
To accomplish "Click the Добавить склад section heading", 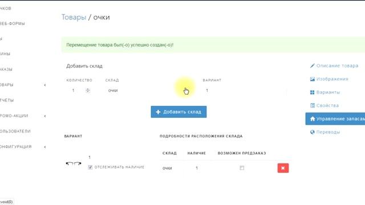I will 84,66.
